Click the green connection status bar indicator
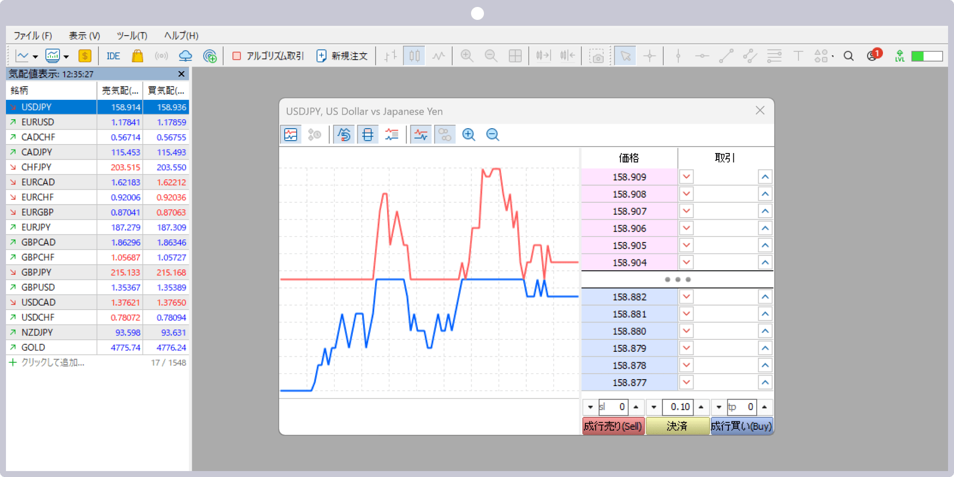The image size is (954, 477). click(927, 56)
